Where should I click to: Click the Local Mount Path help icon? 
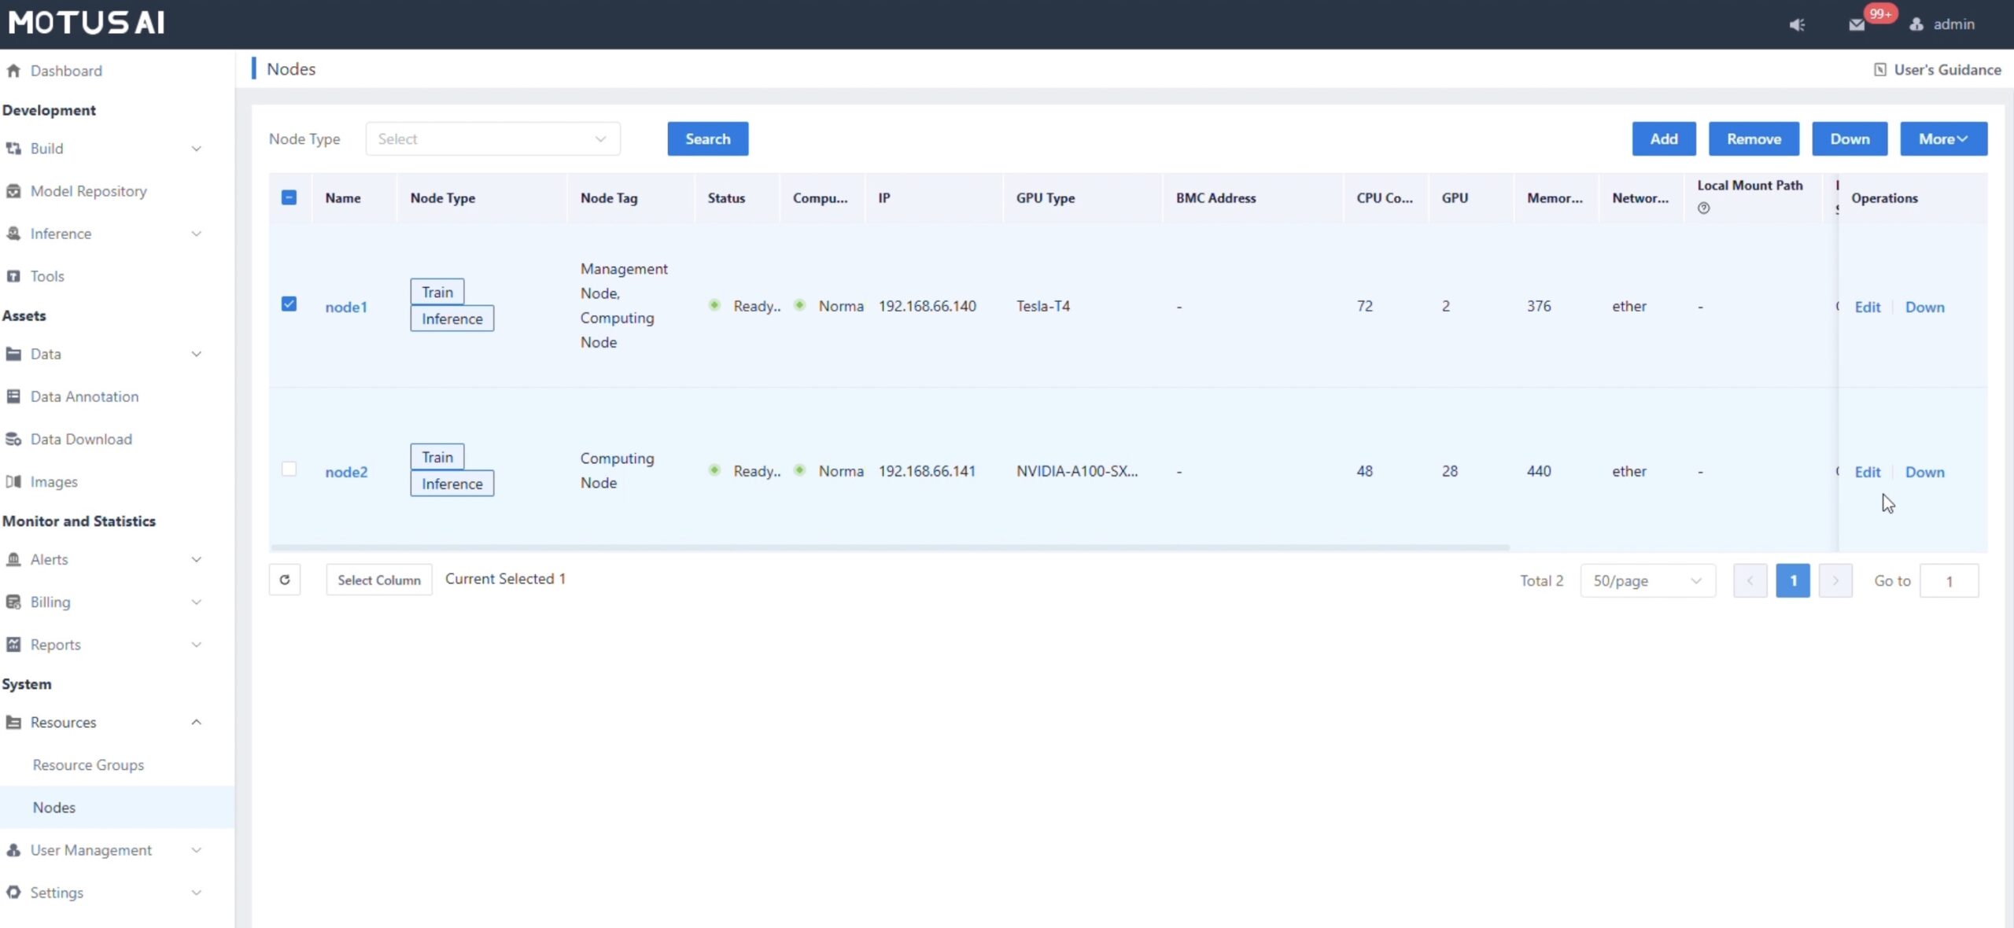tap(1703, 208)
